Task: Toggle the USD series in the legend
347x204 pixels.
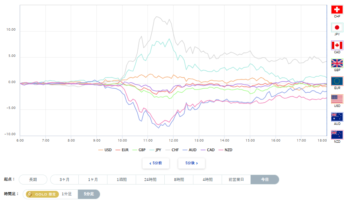Action: point(105,150)
